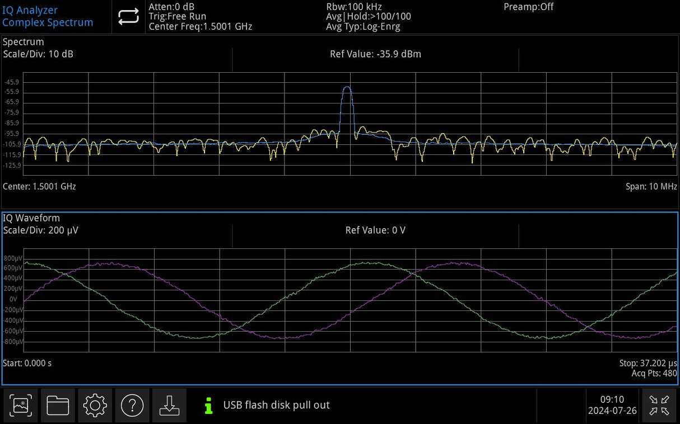
Task: Open the system settings gear
Action: pos(95,406)
